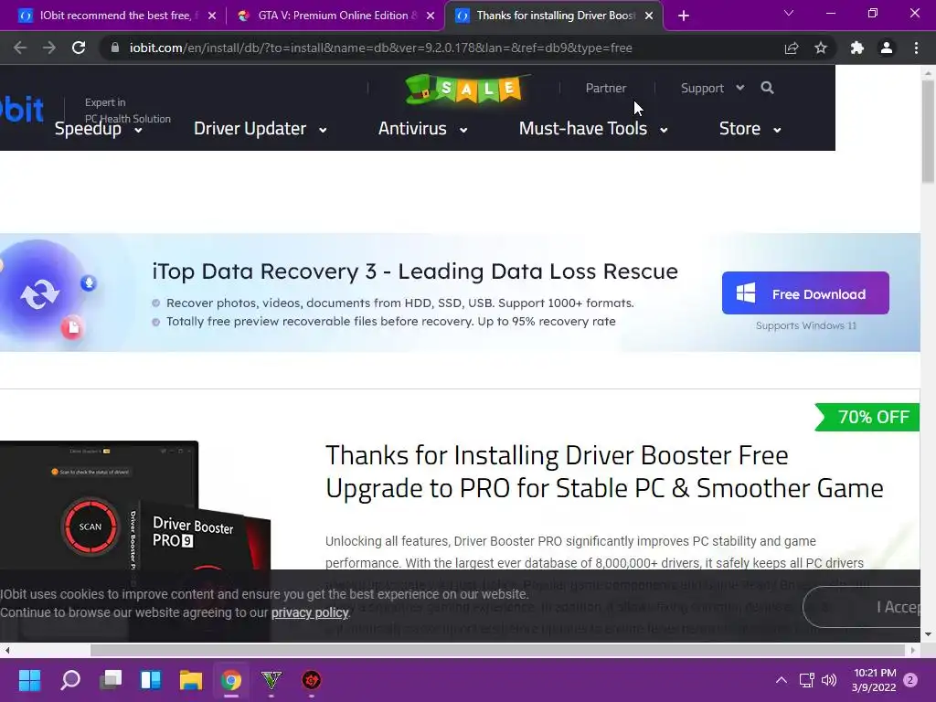
Task: Open Widgets on the taskbar
Action: pos(151,680)
